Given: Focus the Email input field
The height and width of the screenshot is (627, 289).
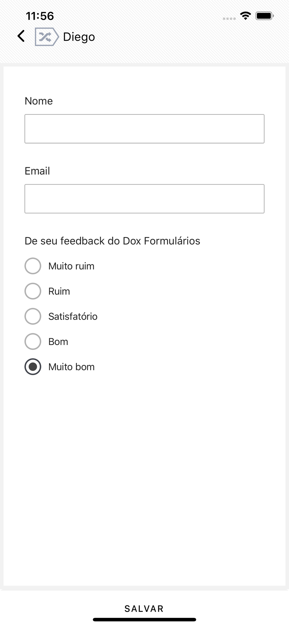Looking at the screenshot, I should pyautogui.click(x=144, y=199).
